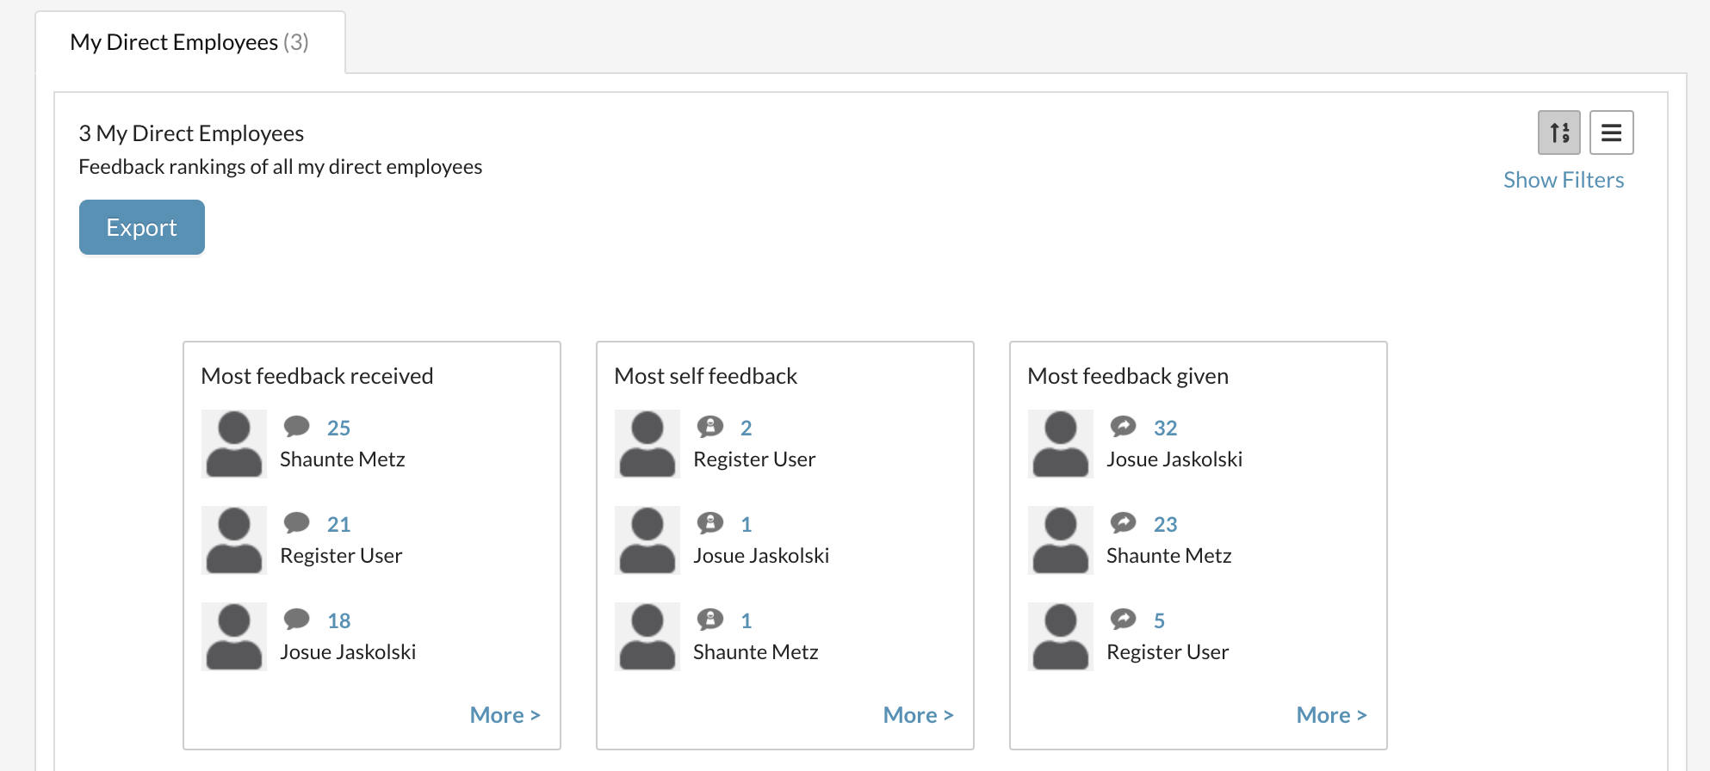
Task: Click the feedback given icon beside 23
Action: (1123, 522)
